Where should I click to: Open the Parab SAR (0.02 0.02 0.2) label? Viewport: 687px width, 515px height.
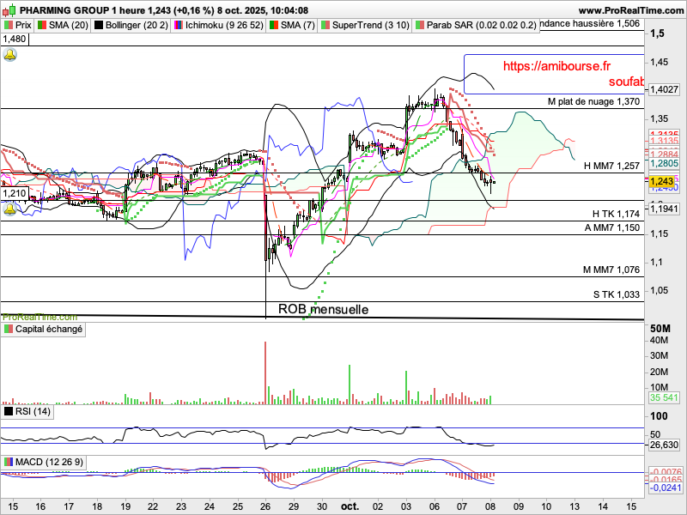click(476, 25)
